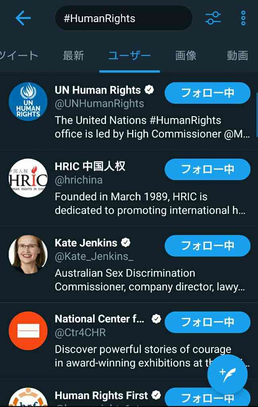258x407 pixels.
Task: Open the @UNHumanRights handle link
Action: tap(100, 104)
